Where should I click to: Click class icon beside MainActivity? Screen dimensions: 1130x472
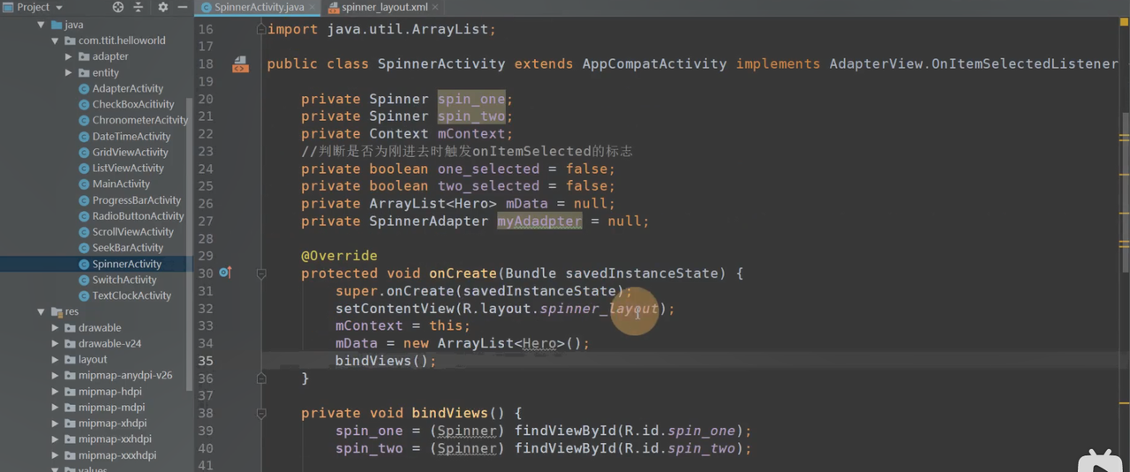(84, 184)
